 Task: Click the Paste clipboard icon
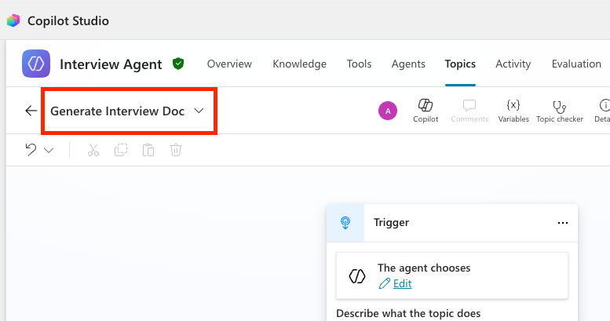148,150
